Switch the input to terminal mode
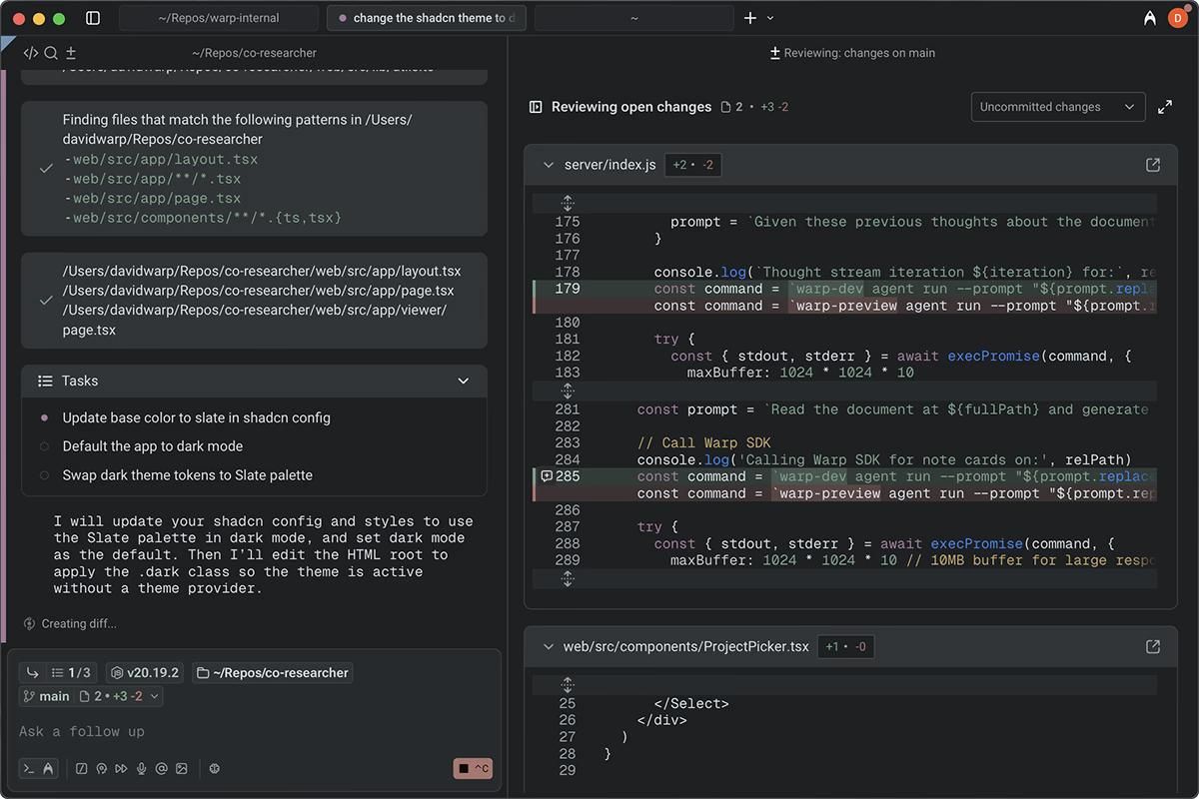1199x799 pixels. click(27, 768)
